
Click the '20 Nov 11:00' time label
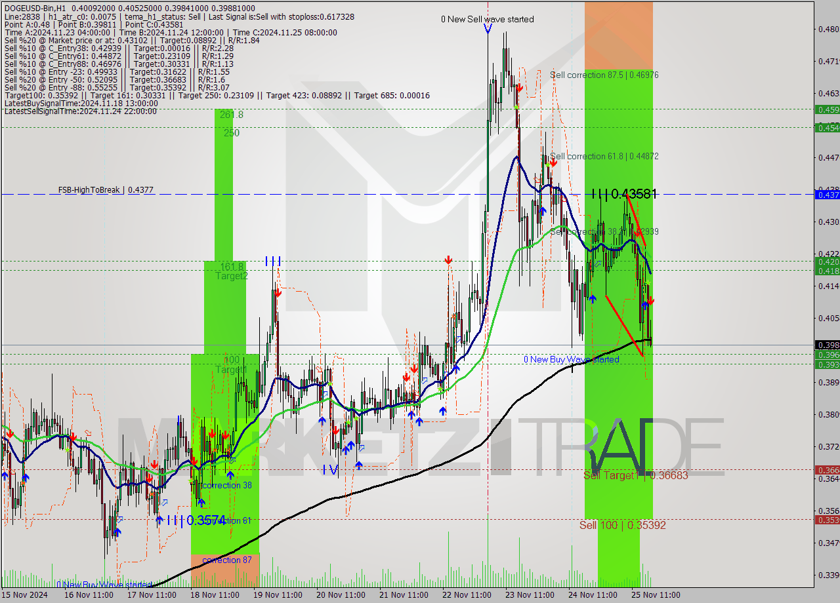click(340, 595)
